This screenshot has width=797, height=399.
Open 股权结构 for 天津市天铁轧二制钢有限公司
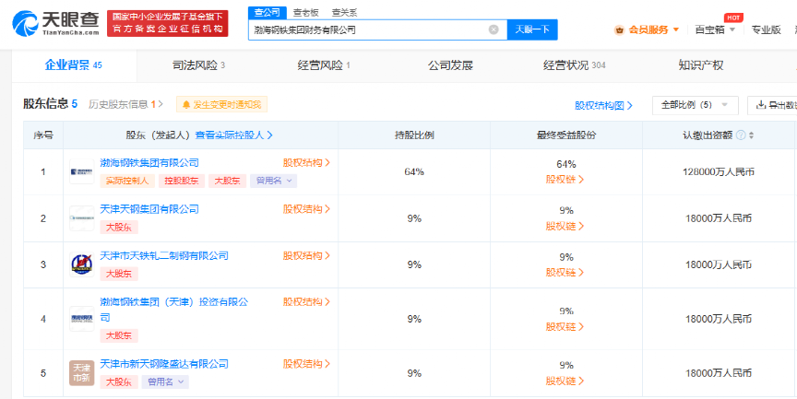pos(306,255)
